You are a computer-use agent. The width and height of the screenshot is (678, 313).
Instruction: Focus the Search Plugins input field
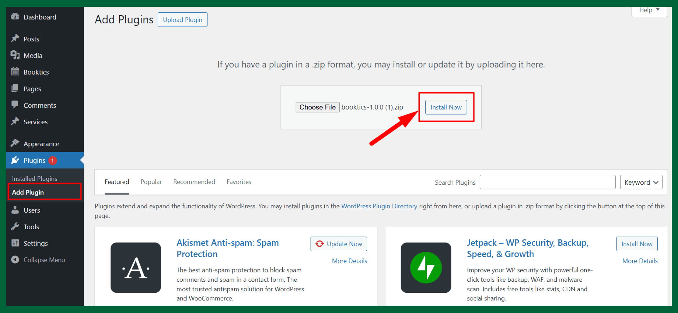coord(547,182)
